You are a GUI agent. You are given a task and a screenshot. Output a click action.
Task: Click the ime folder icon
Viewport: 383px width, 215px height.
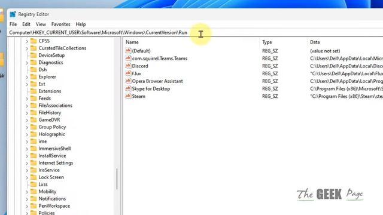pyautogui.click(x=34, y=142)
